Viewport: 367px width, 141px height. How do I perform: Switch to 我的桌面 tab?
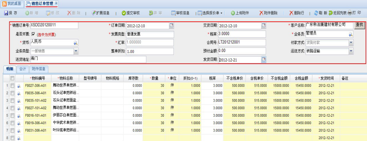point(12,4)
